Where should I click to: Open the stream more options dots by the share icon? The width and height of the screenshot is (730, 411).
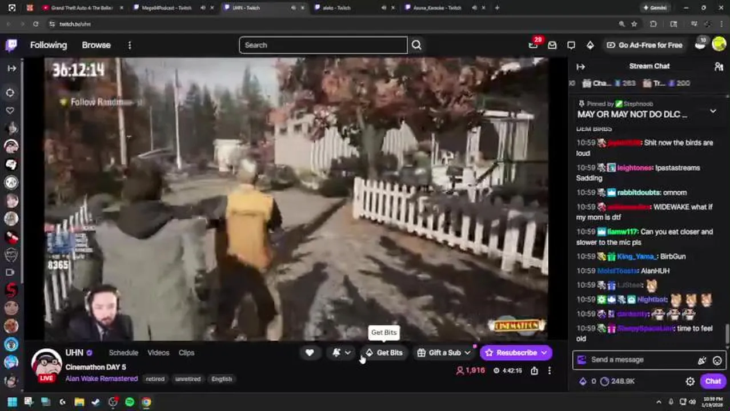[x=549, y=370]
